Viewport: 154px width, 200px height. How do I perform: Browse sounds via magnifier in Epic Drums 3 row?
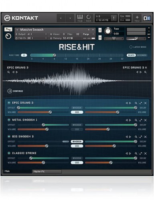click(136, 103)
